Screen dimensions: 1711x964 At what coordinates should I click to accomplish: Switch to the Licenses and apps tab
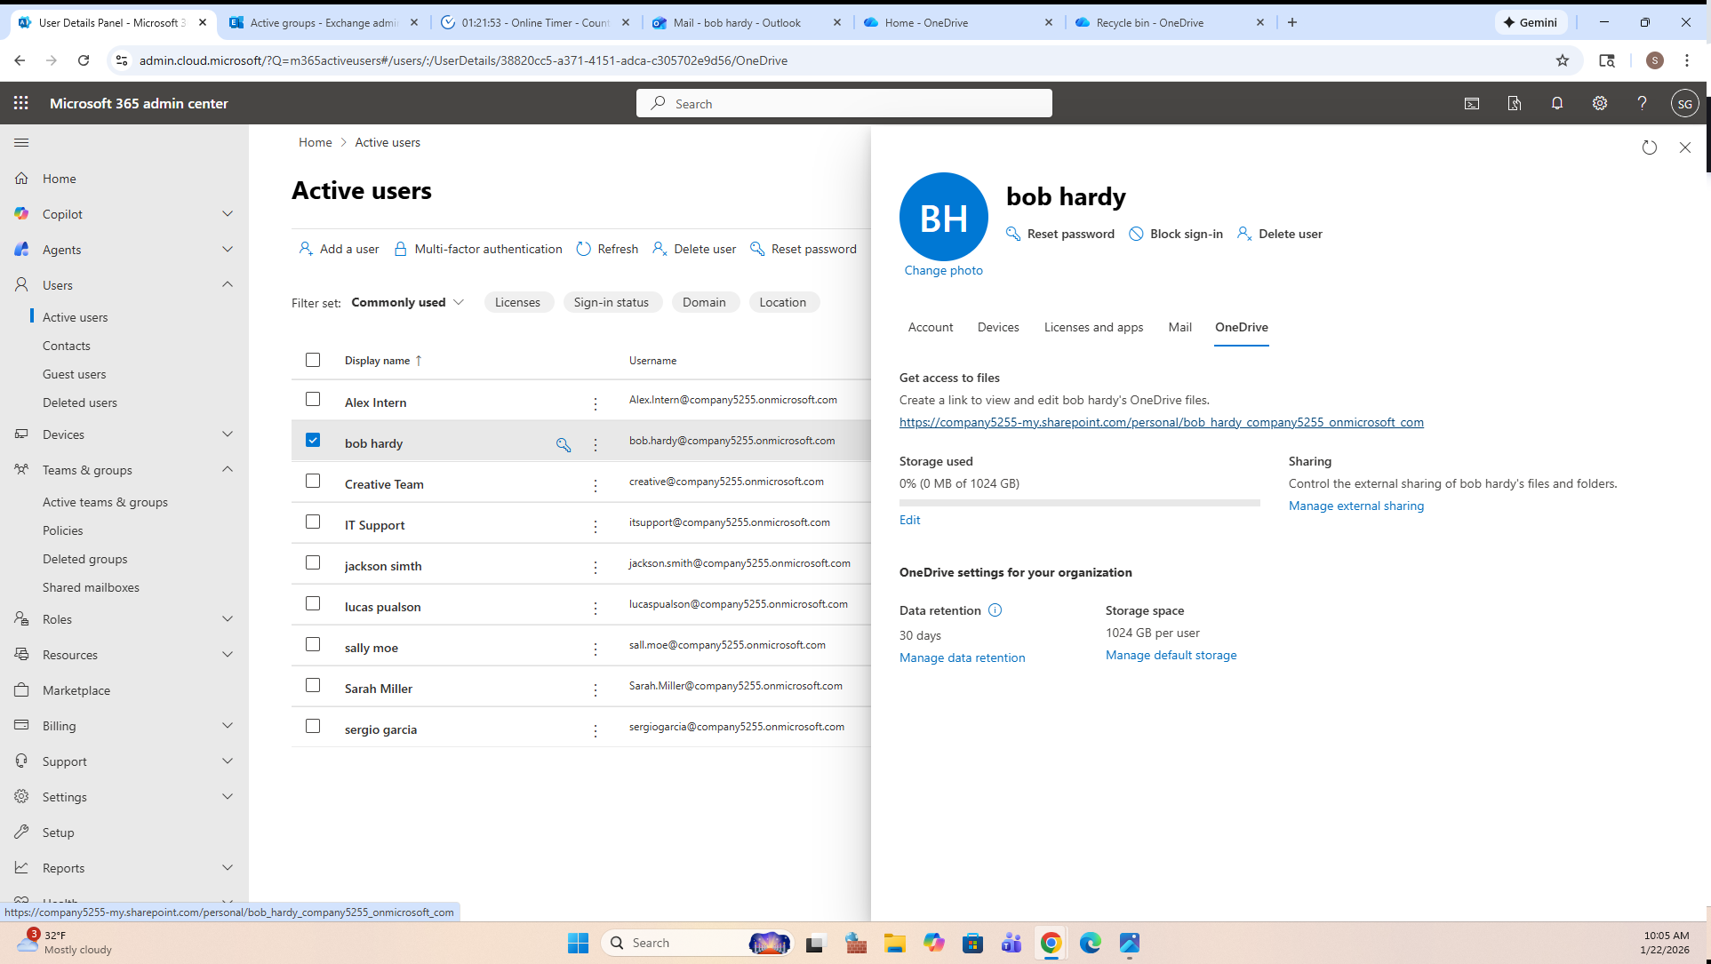pyautogui.click(x=1093, y=327)
